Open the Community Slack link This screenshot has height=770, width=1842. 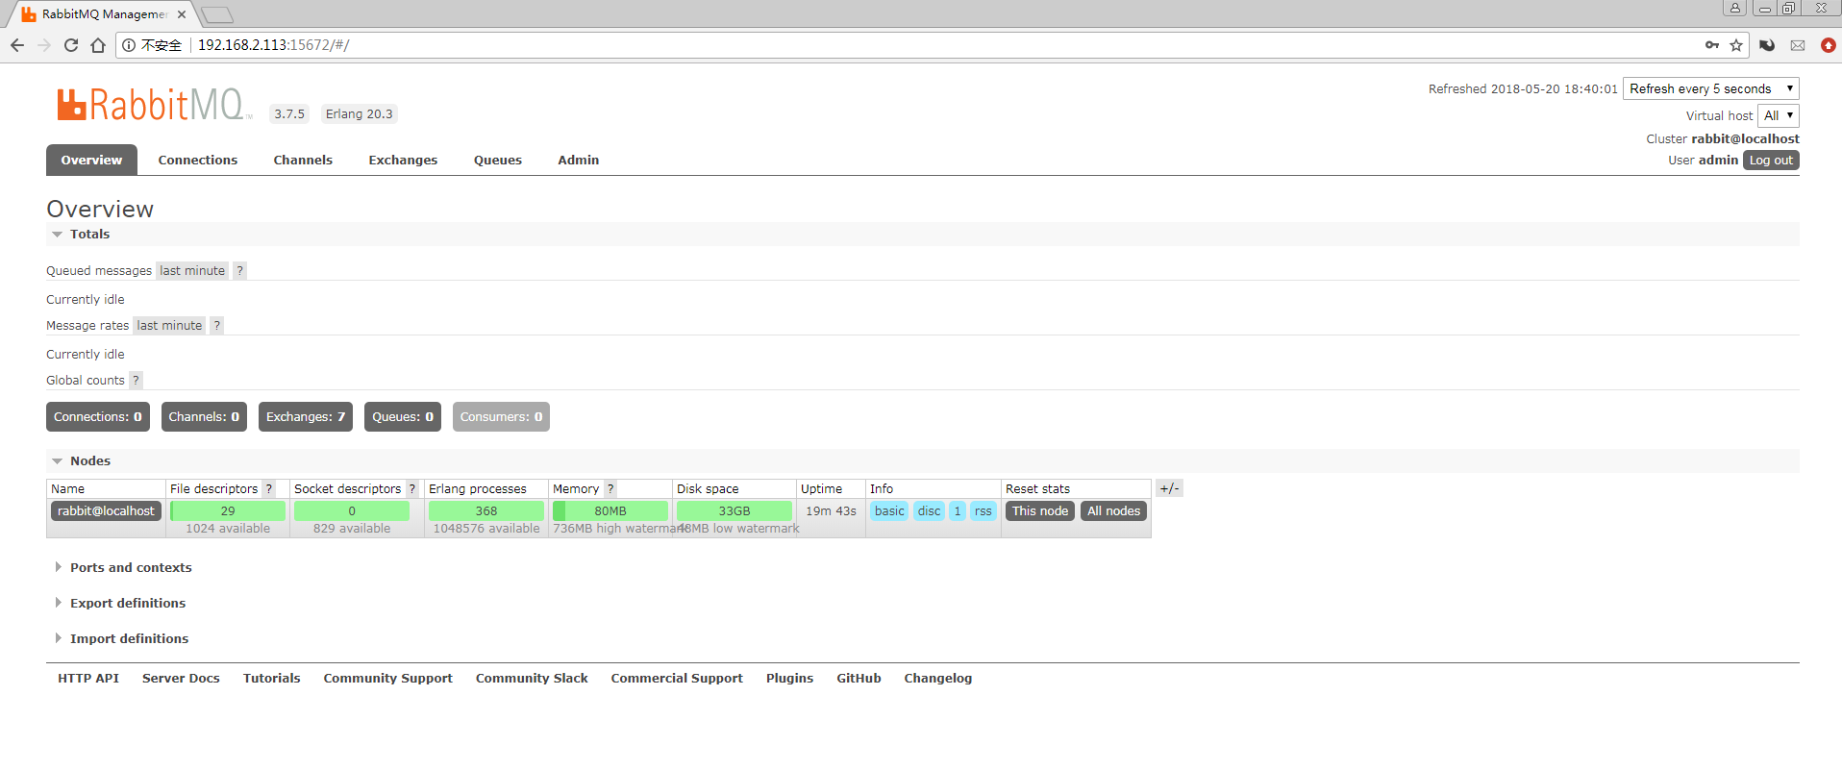532,679
